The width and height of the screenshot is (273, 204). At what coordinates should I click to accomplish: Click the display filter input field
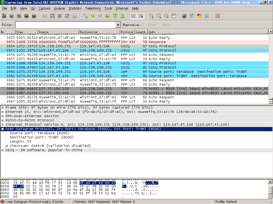66,25
